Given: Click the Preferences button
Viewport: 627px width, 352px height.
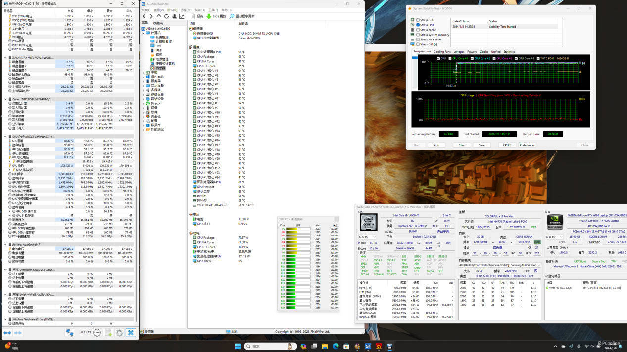Looking at the screenshot, I should [x=527, y=145].
